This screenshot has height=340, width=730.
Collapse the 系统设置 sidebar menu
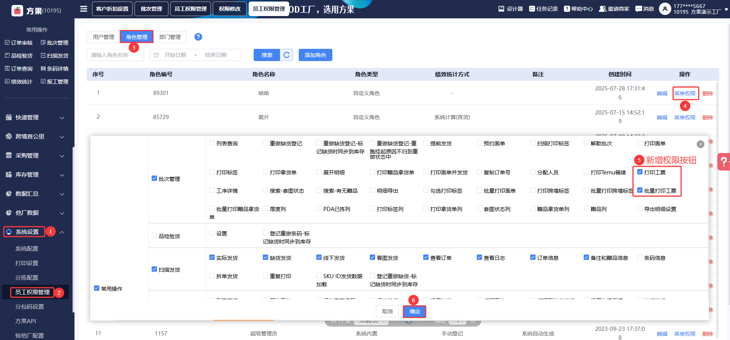coord(62,232)
